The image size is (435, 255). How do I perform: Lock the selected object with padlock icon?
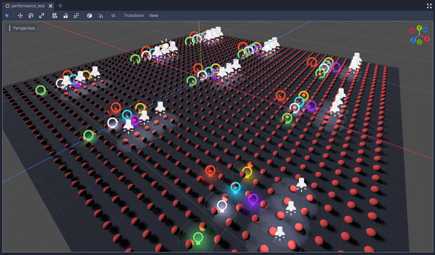coord(66,16)
